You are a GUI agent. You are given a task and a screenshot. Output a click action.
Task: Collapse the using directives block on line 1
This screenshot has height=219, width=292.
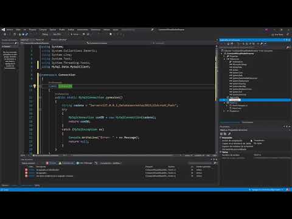[40, 47]
